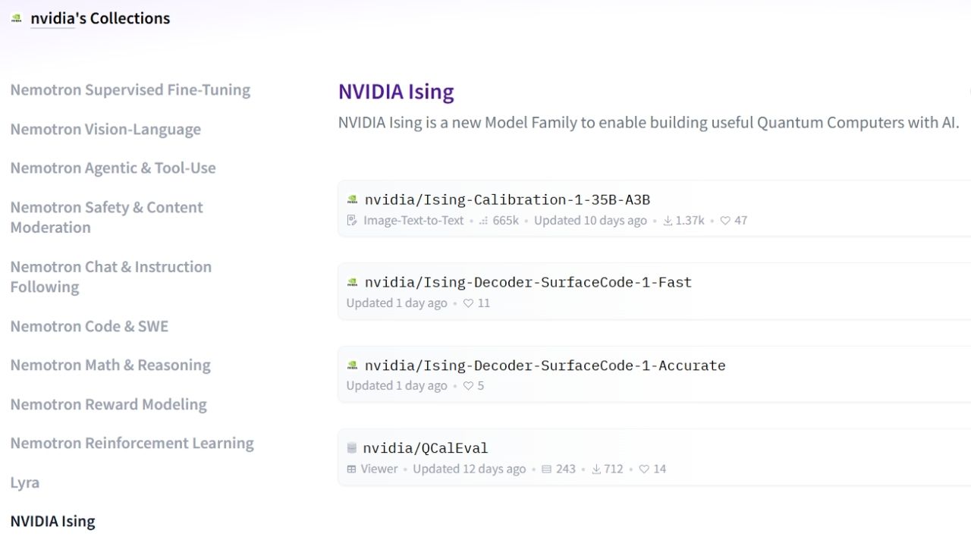
Task: Open Nemotron Supervised Fine-Tuning collection
Action: pos(130,89)
